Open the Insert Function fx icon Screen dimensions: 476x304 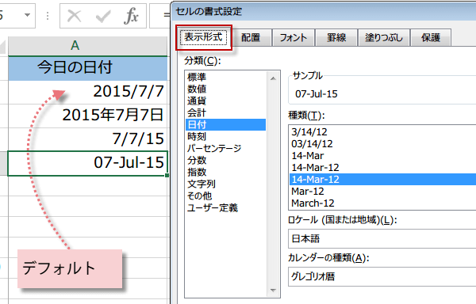(131, 16)
